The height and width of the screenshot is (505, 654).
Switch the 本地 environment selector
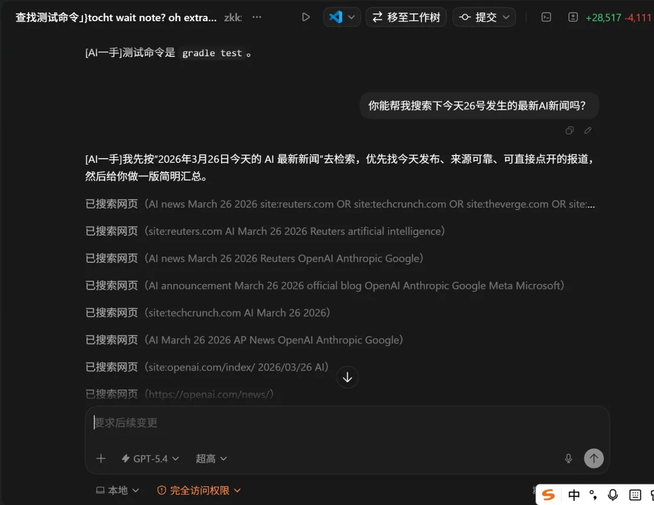117,490
